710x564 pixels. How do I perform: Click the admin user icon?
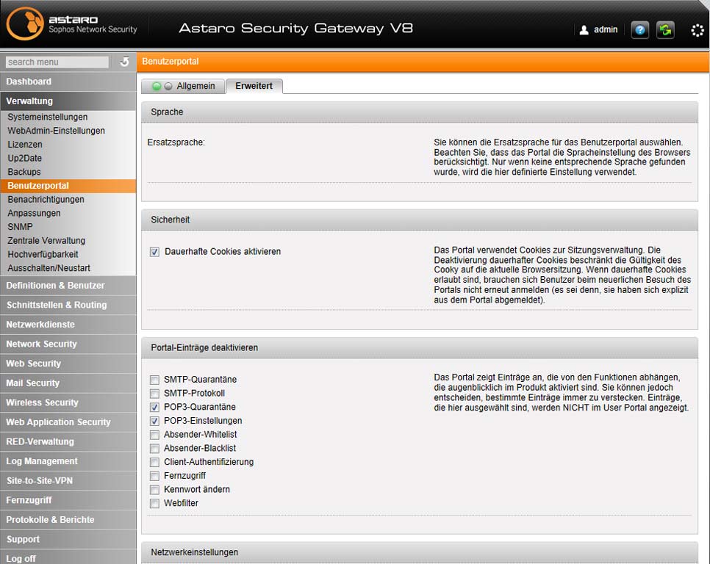point(584,30)
